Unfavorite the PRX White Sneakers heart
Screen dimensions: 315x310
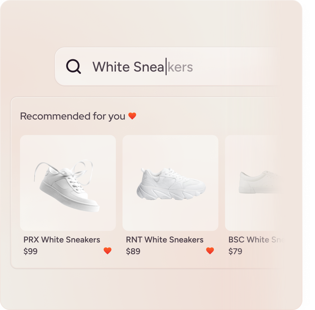click(107, 251)
